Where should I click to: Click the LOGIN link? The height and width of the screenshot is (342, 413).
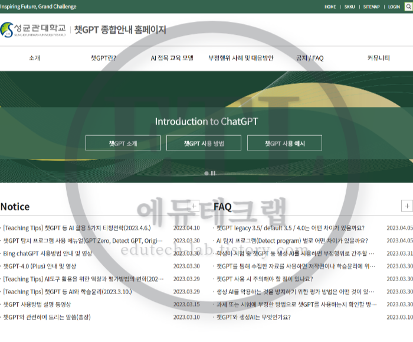[394, 7]
